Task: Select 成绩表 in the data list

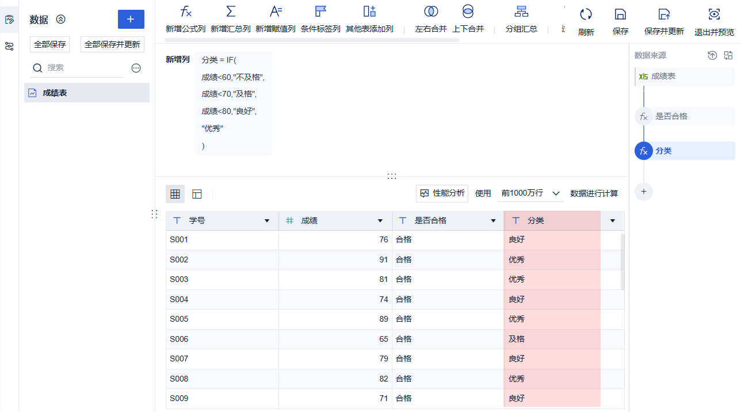Action: 86,93
